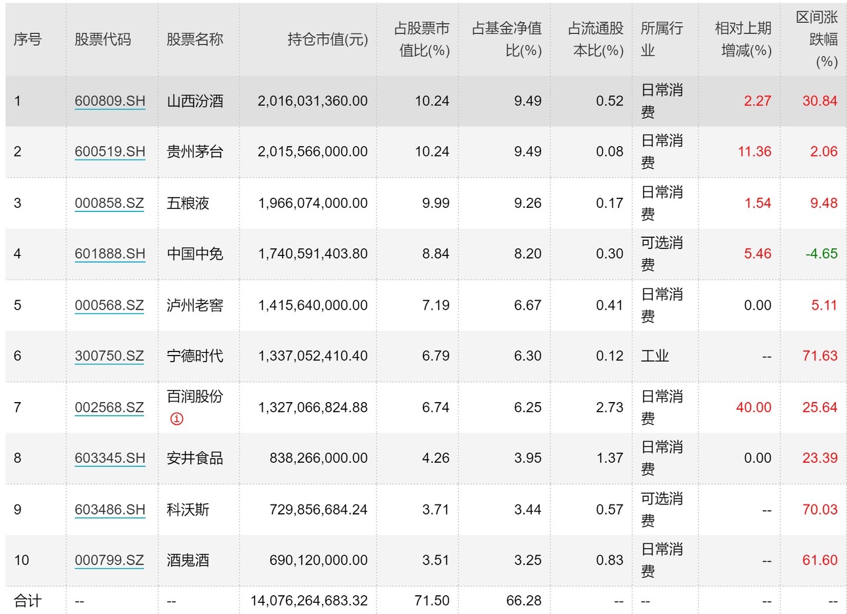Click 日常消费 industry for 五粮液

click(x=662, y=203)
